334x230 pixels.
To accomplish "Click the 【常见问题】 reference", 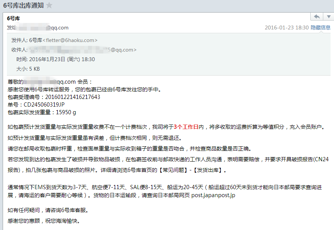I will (x=173, y=170).
